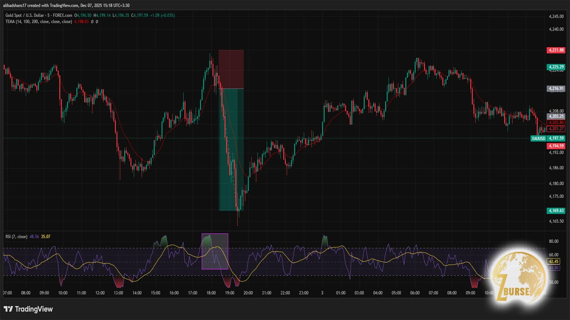Click the green 4,169.63 target price label
This screenshot has width=570, height=320.
[x=556, y=211]
